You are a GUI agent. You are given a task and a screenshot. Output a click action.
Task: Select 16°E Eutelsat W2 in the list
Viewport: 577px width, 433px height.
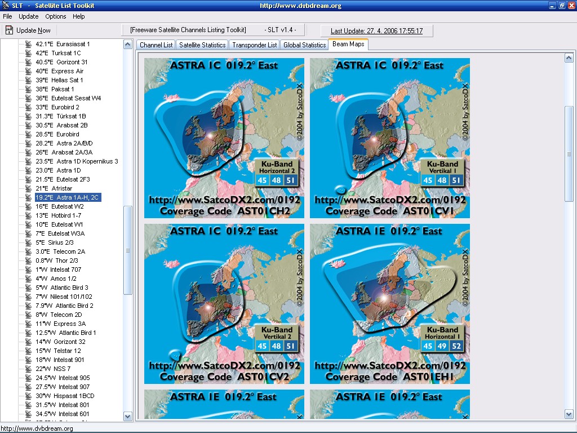coord(60,206)
